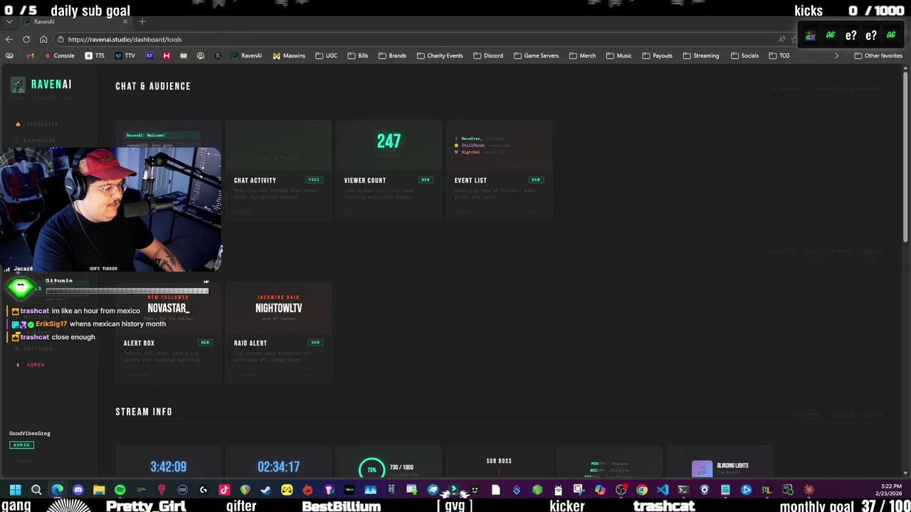The width and height of the screenshot is (911, 512).
Task: Select the Affiliate sidebar item
Action: coord(41,124)
